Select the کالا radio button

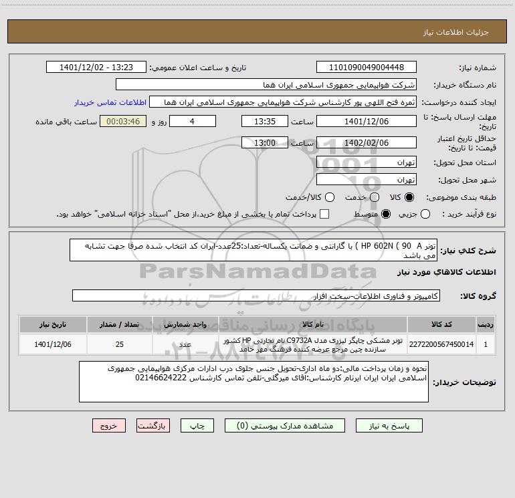[x=409, y=197]
